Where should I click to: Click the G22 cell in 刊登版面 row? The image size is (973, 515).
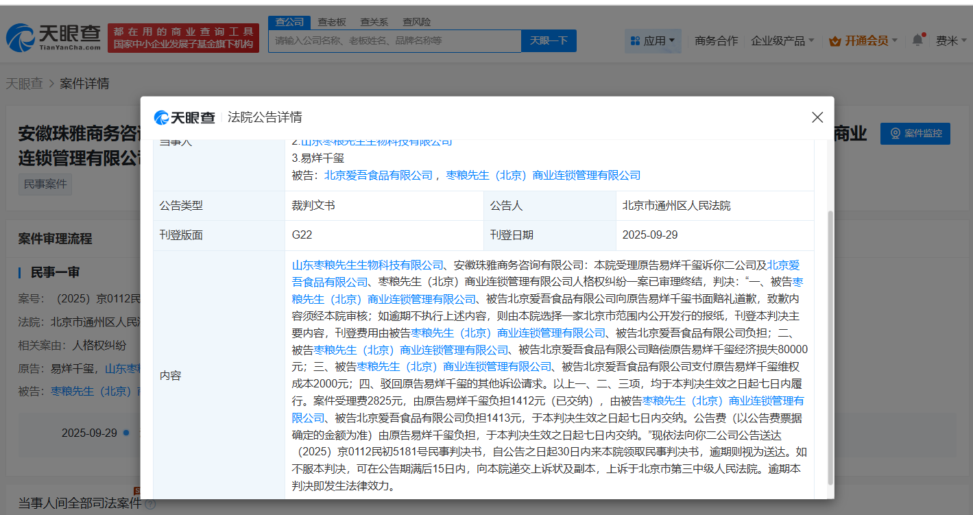(302, 235)
